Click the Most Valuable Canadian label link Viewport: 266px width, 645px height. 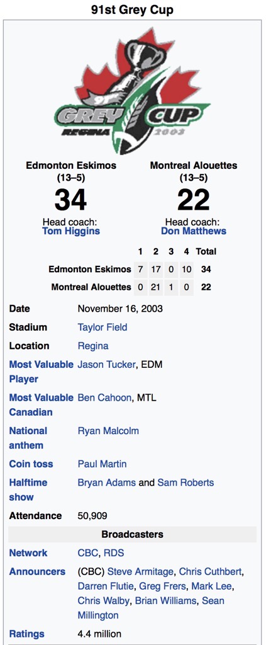[x=41, y=405]
